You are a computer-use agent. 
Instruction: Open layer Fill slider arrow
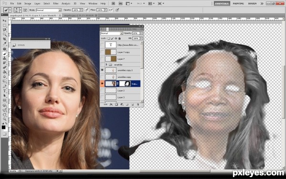[142, 38]
